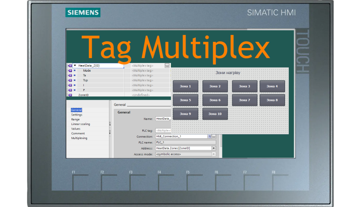Click the upper collapse arrow on the properties divider
This screenshot has height=207, width=361.
point(110,125)
